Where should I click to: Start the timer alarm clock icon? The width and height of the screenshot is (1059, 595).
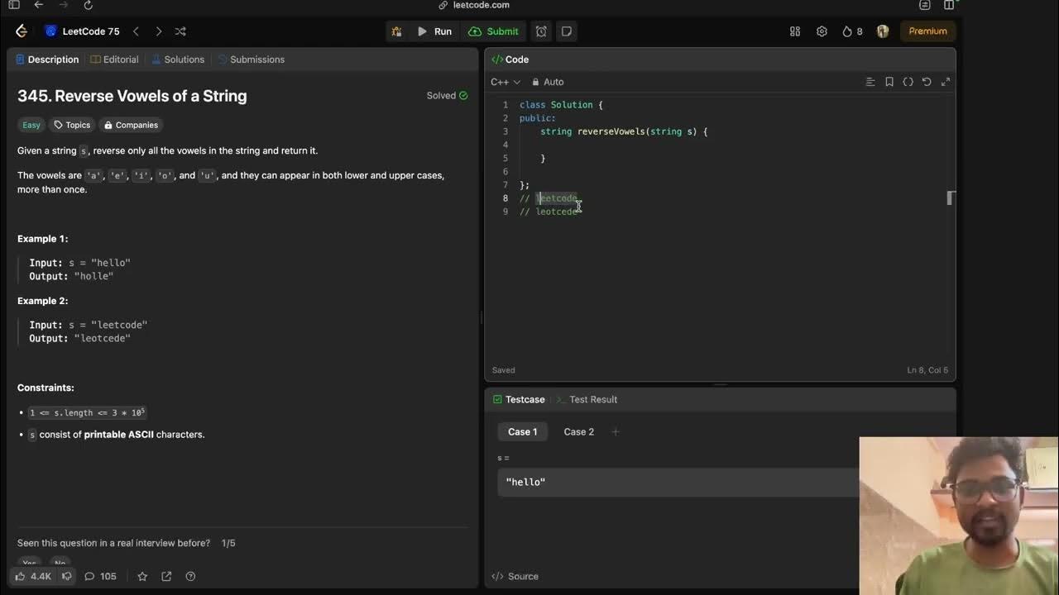click(541, 31)
